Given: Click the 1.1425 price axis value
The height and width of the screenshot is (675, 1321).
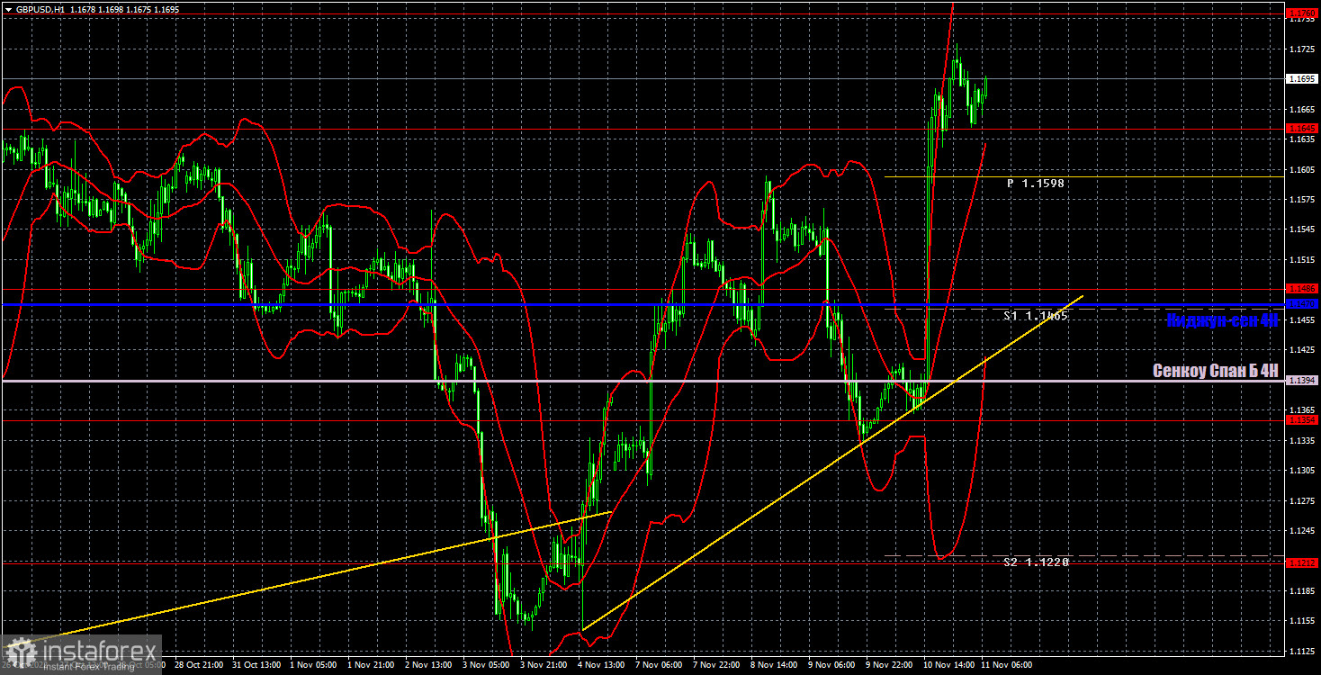Looking at the screenshot, I should [x=1302, y=350].
